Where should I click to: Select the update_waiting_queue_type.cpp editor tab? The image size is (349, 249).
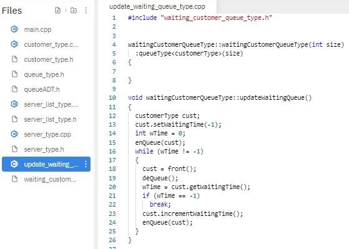(157, 6)
